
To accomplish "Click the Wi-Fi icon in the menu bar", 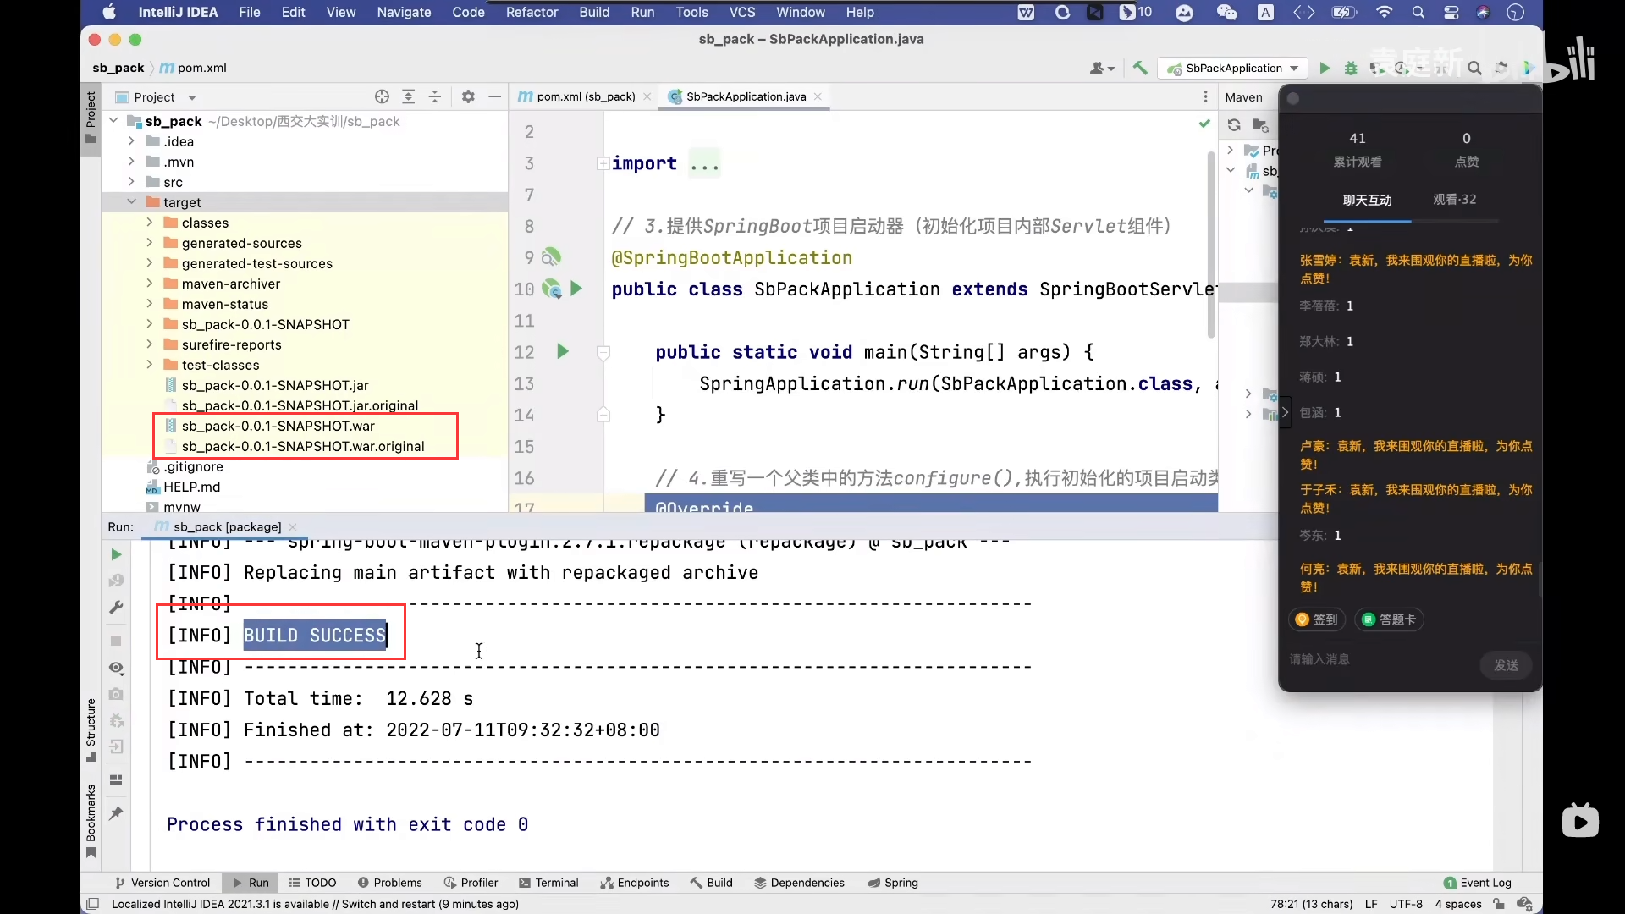I will pos(1385,12).
